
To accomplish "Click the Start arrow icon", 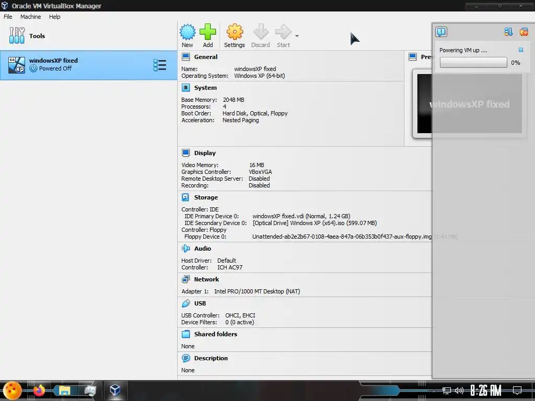I will (x=283, y=32).
